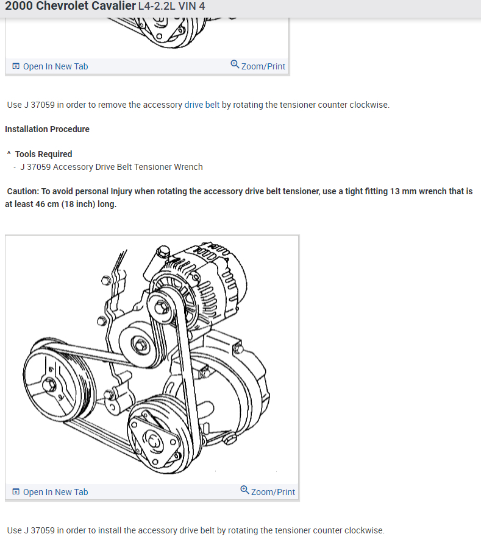Select the J 37059 Tensioner Wrench list item

[111, 167]
